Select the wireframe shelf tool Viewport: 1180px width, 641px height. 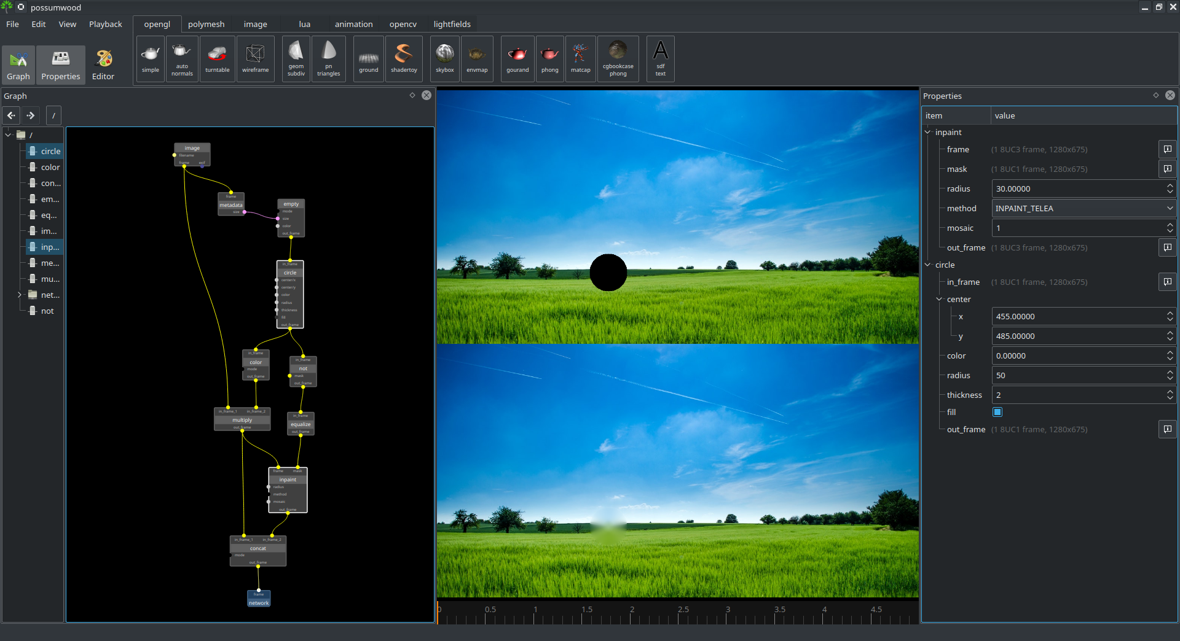click(255, 59)
